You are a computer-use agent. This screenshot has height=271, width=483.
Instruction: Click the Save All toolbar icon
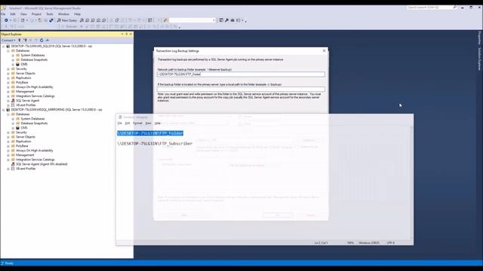(51, 20)
